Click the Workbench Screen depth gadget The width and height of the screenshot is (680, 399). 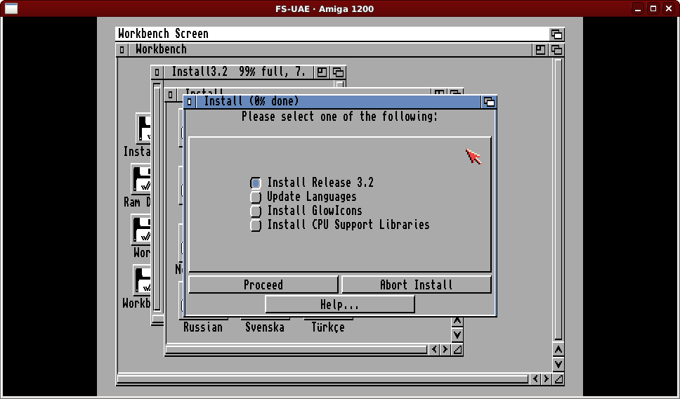click(556, 34)
